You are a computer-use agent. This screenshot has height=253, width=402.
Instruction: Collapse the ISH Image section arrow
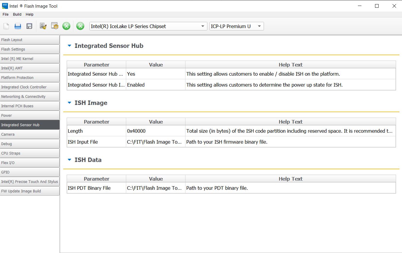70,103
